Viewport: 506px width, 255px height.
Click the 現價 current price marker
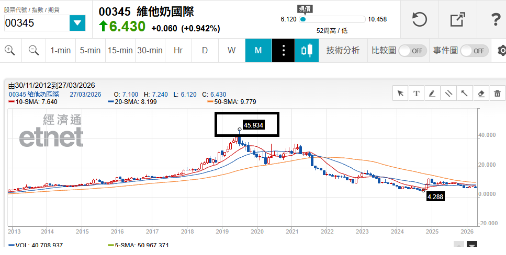coord(305,9)
